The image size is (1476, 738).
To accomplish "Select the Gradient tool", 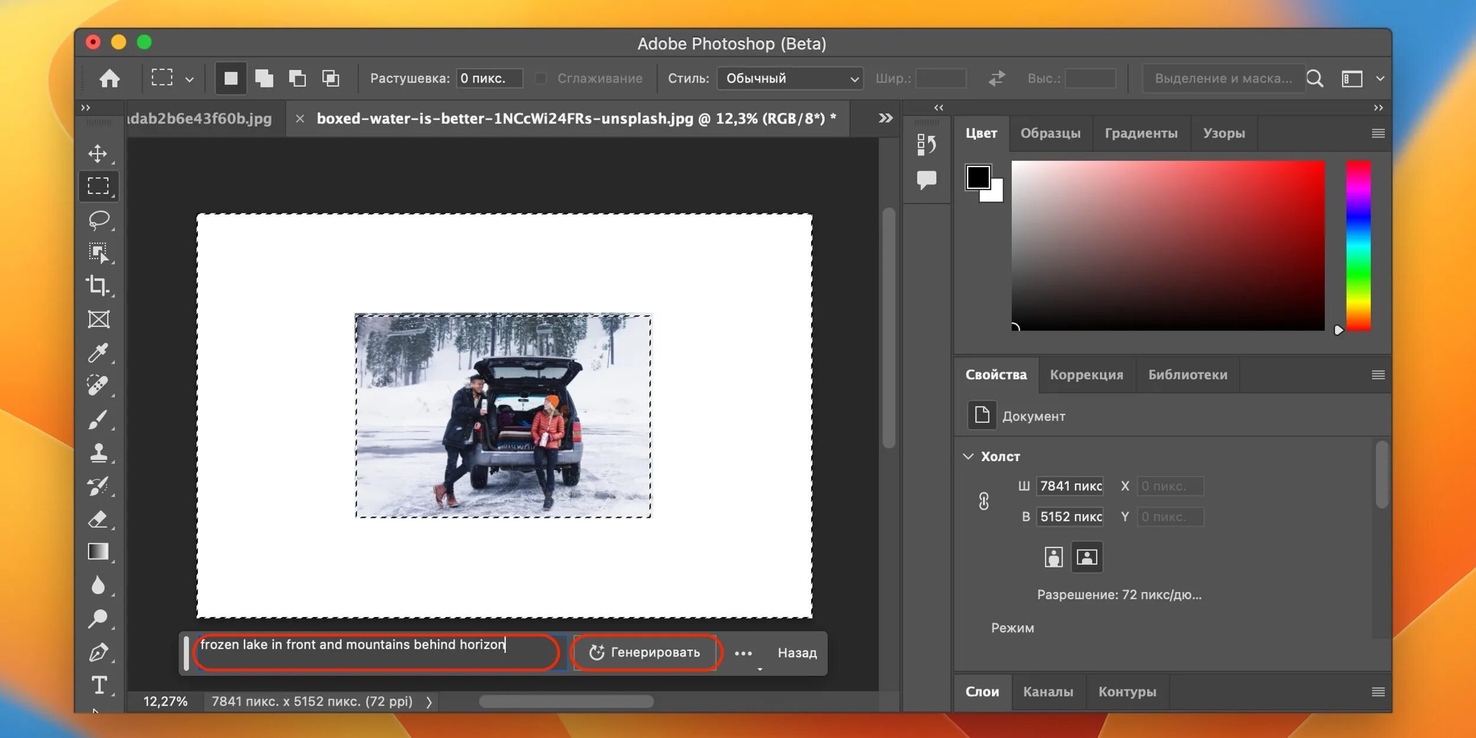I will point(98,551).
